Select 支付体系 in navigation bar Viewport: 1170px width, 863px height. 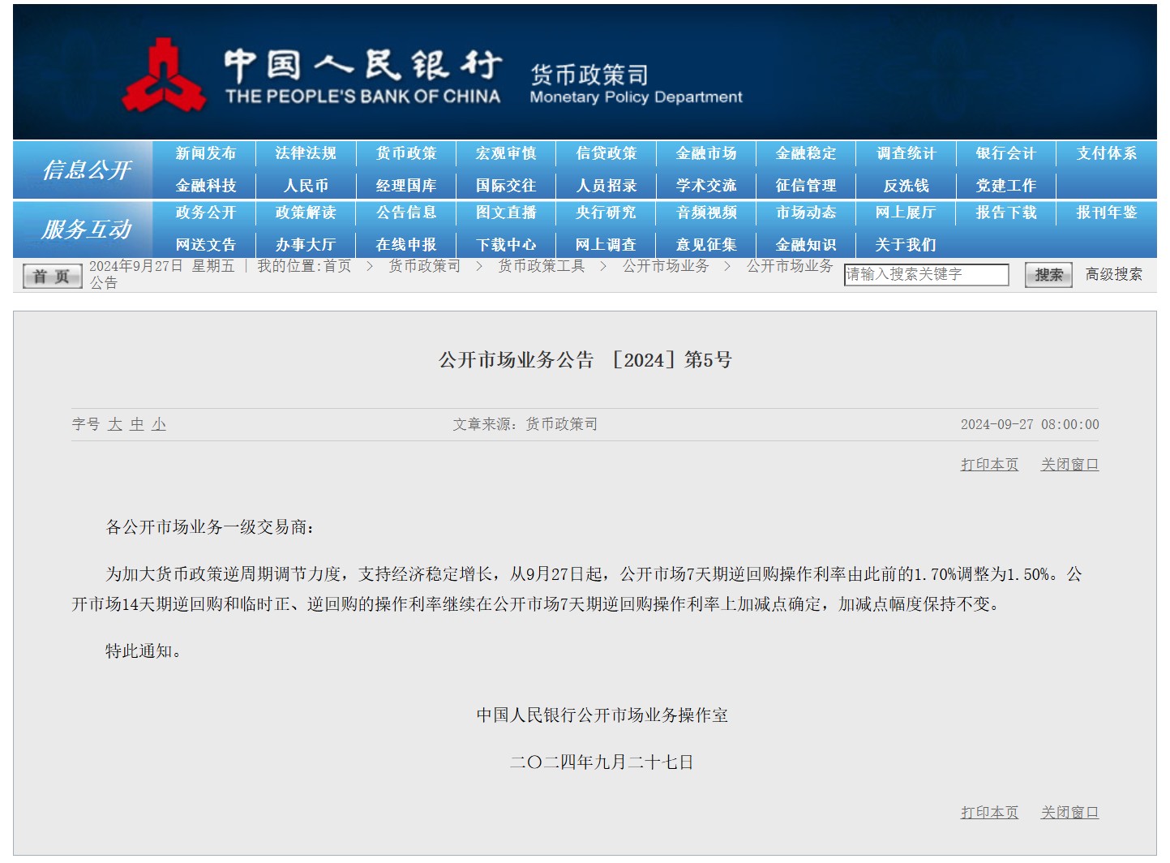pos(1106,153)
